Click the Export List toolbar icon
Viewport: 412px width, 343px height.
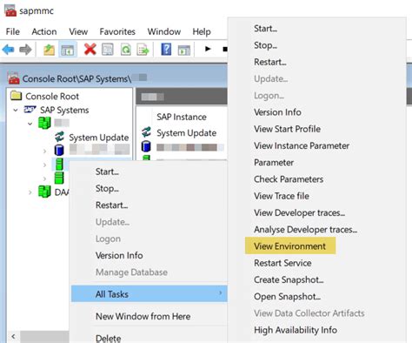tap(143, 50)
